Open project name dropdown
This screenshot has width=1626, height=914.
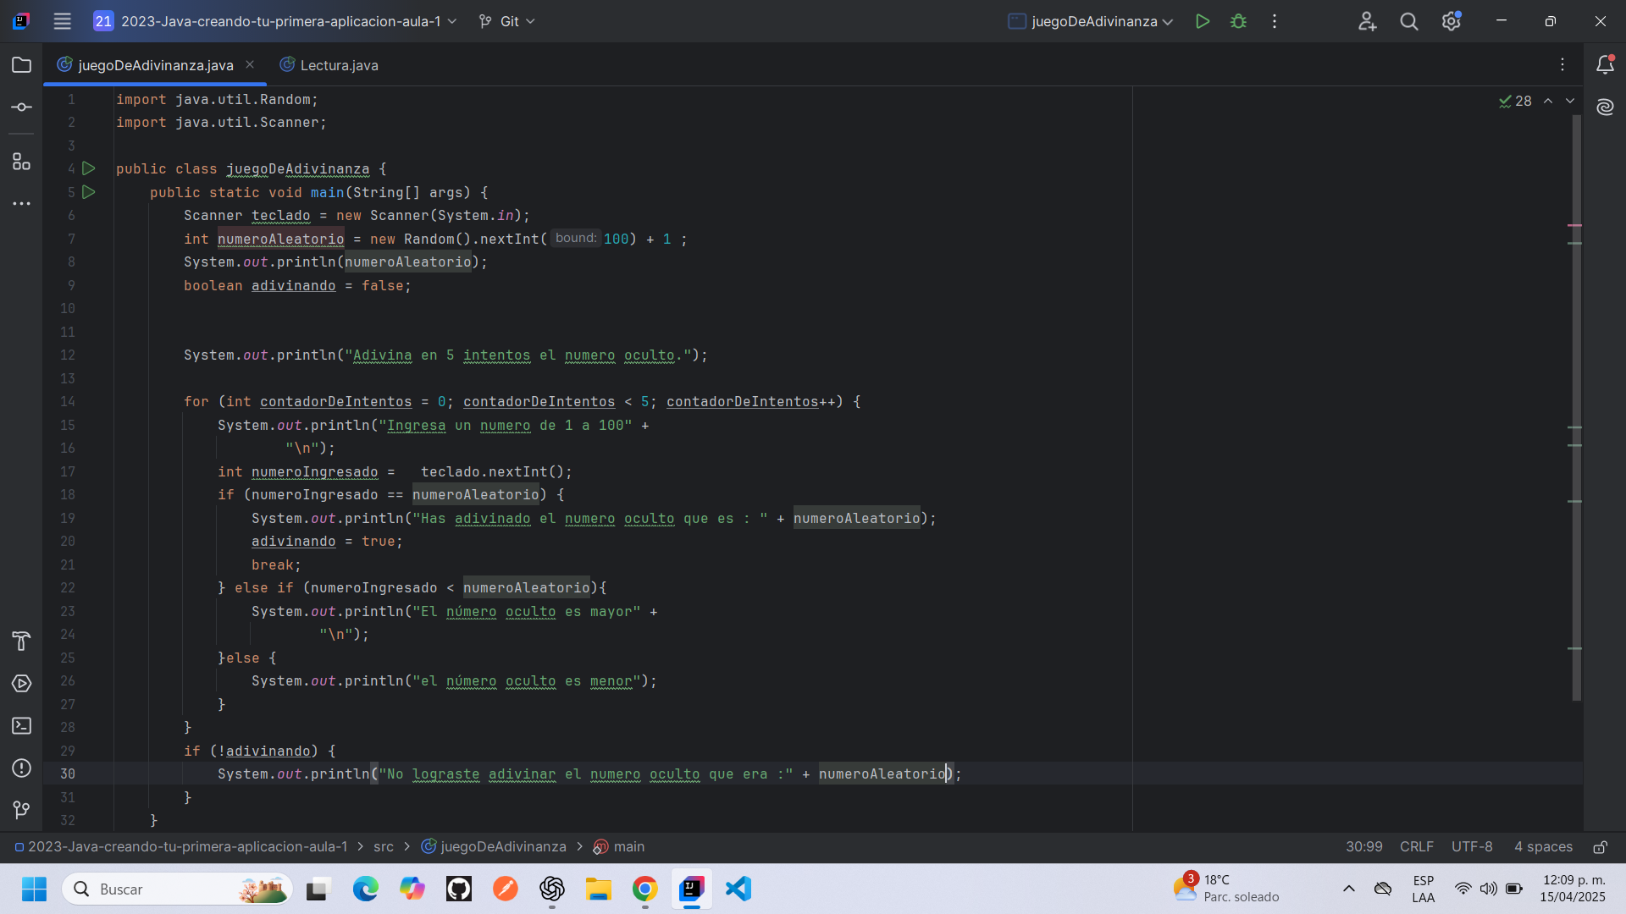tap(274, 21)
